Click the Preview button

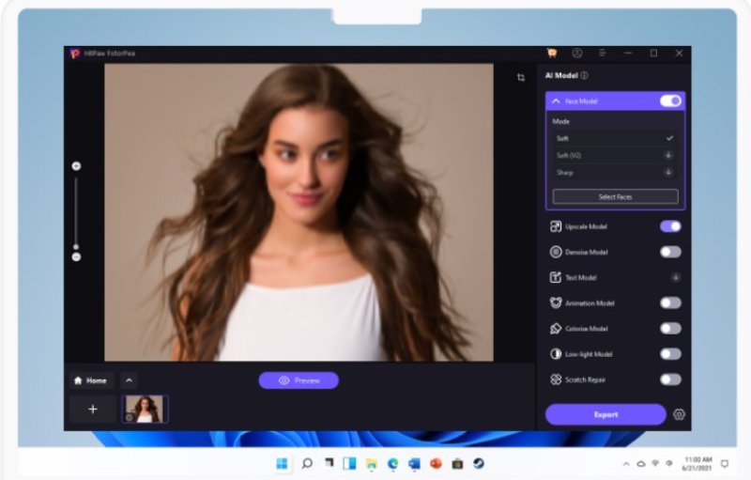coord(299,380)
